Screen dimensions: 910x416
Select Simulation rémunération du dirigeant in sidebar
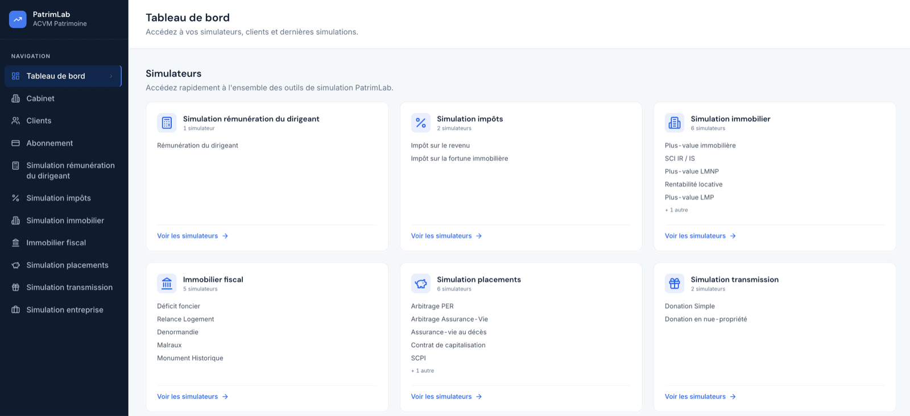(63, 170)
